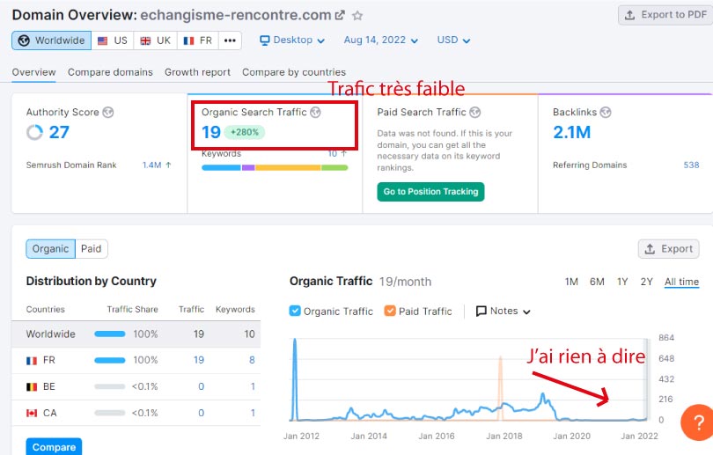Open Referring Domains 538 link

click(691, 165)
